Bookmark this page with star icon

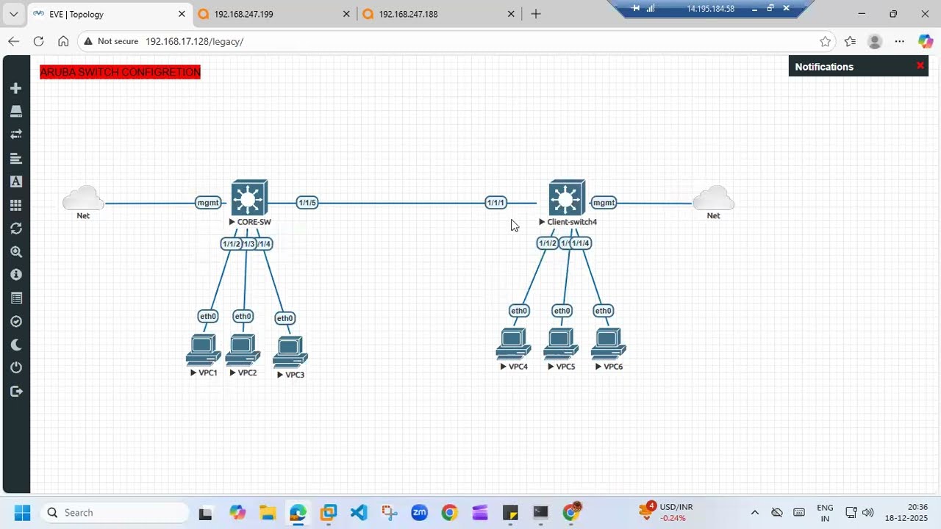point(825,41)
